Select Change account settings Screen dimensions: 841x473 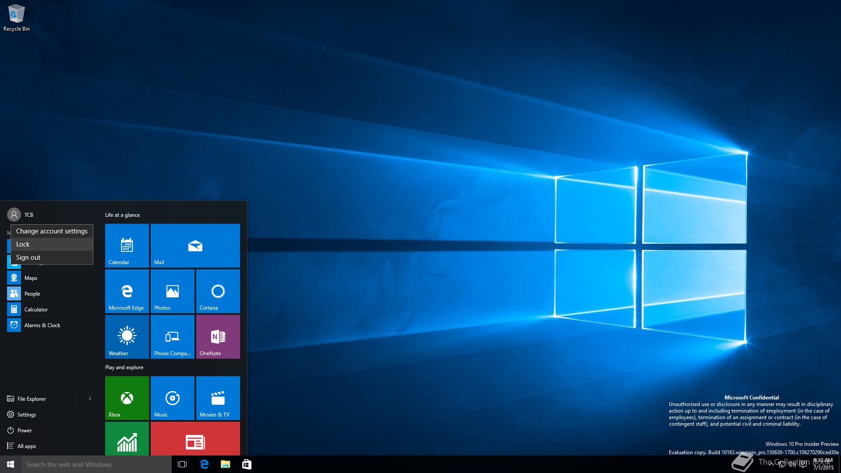coord(52,231)
